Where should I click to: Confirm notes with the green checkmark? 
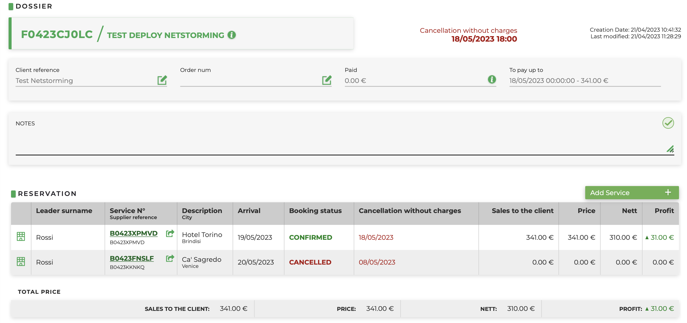point(668,123)
